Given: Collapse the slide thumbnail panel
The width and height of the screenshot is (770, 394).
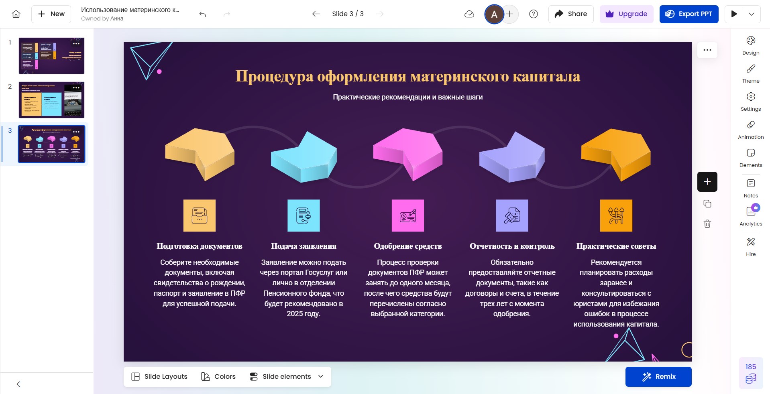Looking at the screenshot, I should 18,384.
